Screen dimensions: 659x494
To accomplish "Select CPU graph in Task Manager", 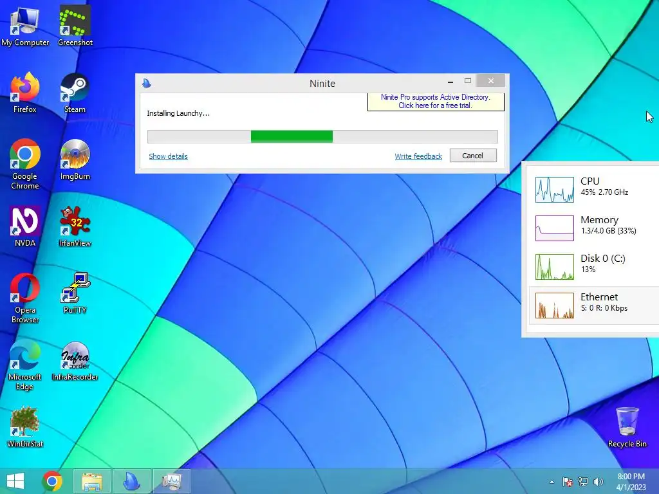I will pyautogui.click(x=554, y=190).
